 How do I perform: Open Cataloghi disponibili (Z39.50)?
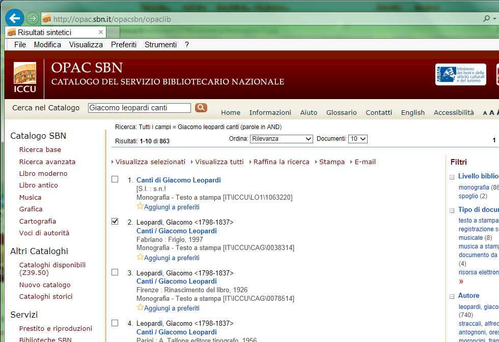coord(52,269)
